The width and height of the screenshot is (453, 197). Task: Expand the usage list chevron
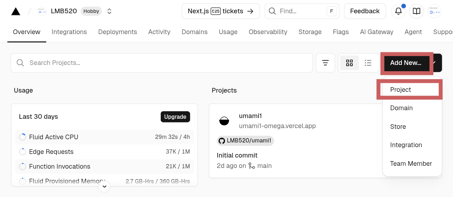(x=104, y=186)
